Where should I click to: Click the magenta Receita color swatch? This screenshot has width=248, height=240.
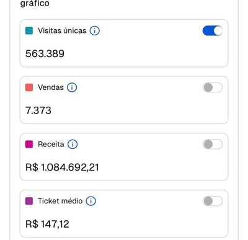(29, 144)
